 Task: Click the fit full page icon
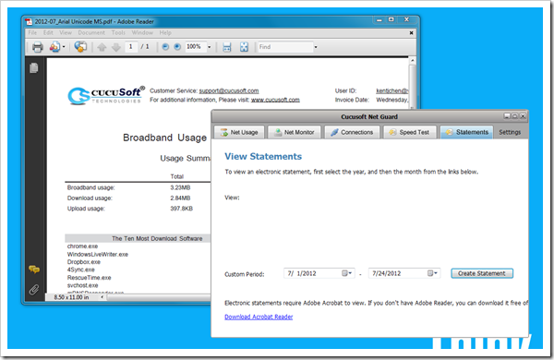[244, 47]
